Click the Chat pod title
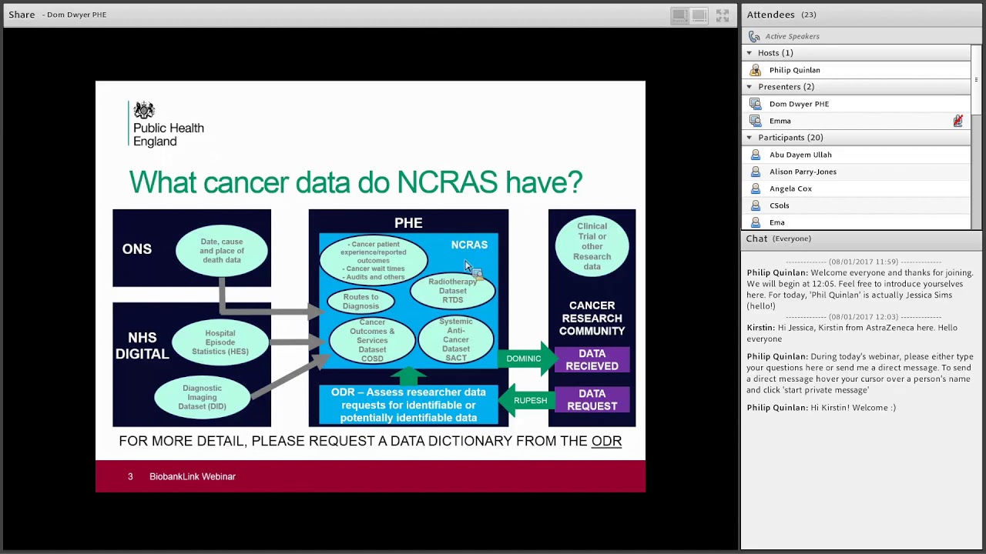This screenshot has width=986, height=554. [x=756, y=239]
